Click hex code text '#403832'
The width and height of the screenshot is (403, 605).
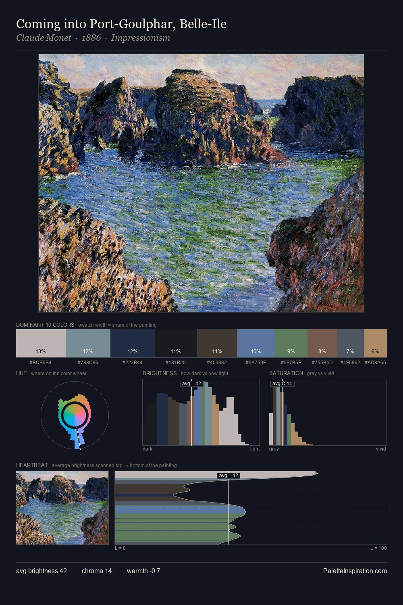[x=217, y=363]
